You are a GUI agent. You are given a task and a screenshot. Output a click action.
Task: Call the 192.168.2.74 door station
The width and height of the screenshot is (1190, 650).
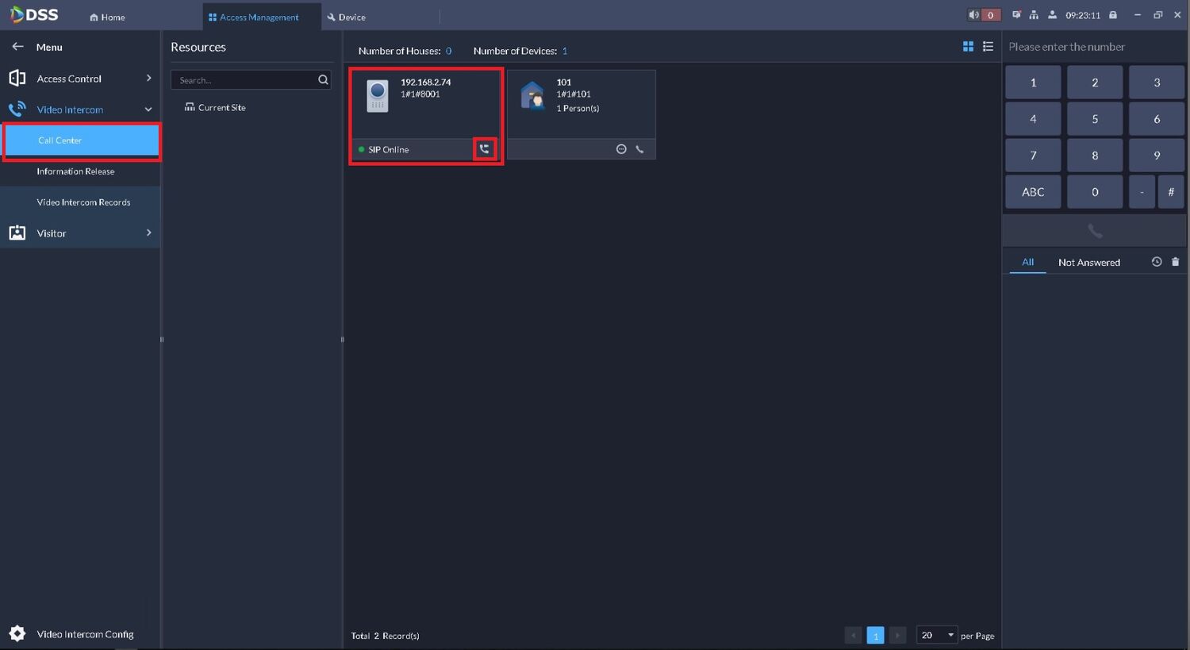485,149
